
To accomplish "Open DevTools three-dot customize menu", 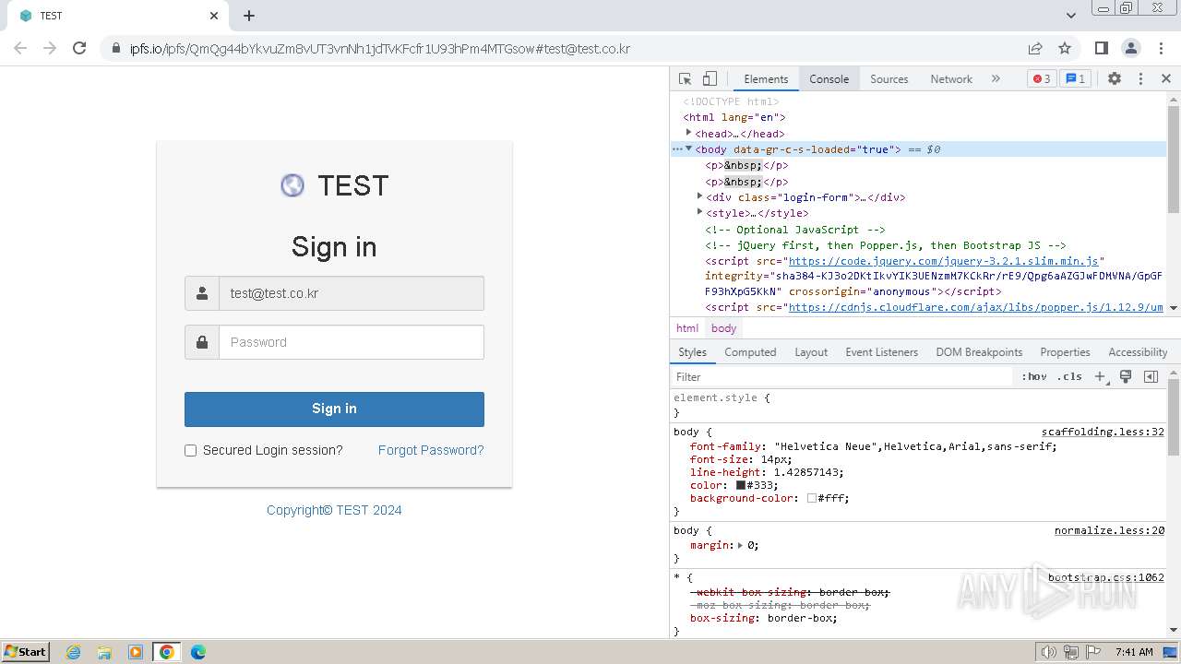I will tap(1140, 79).
